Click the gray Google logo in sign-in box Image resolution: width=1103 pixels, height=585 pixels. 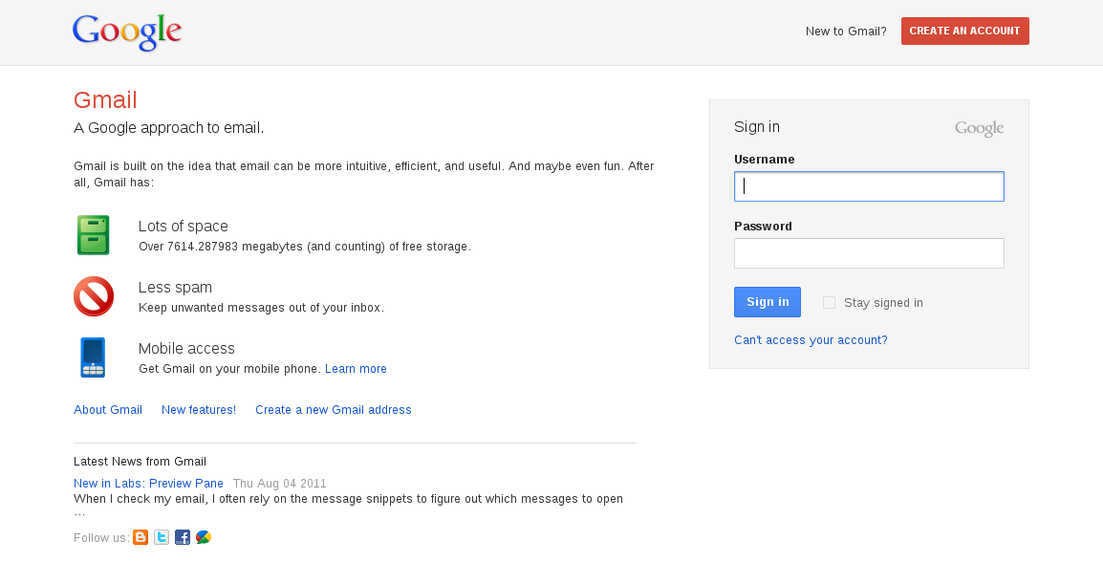[979, 129]
